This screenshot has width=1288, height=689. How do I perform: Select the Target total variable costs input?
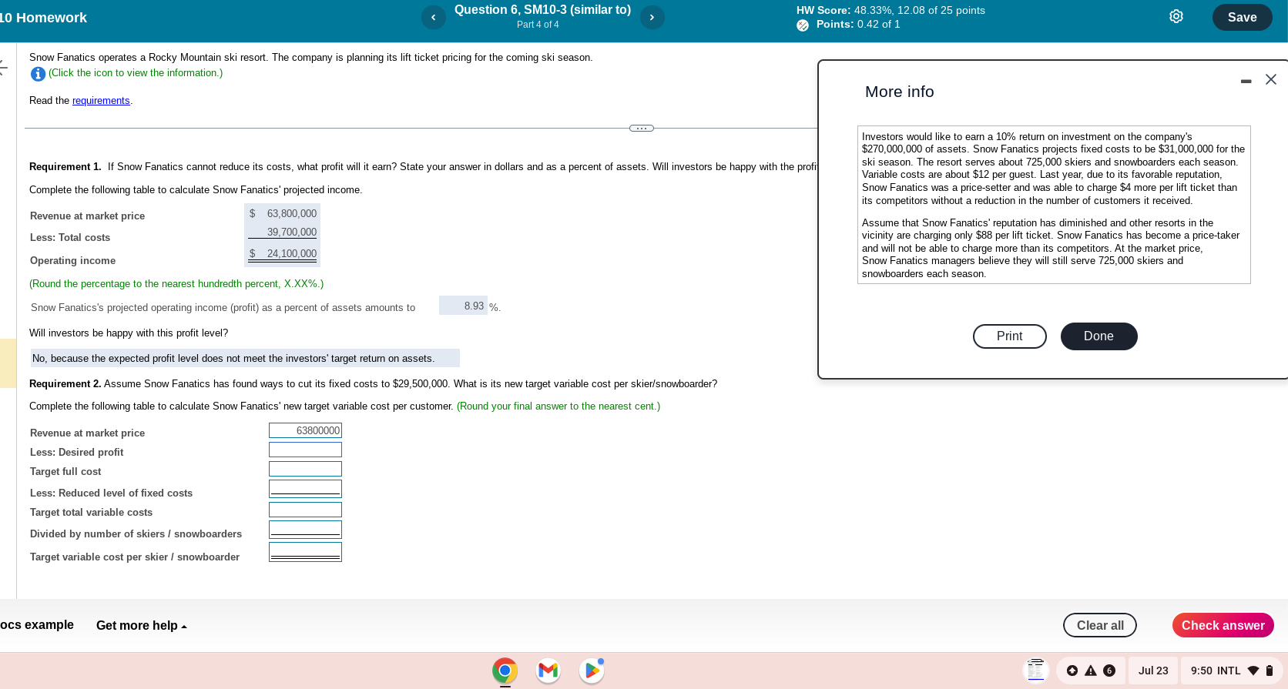[x=305, y=510]
